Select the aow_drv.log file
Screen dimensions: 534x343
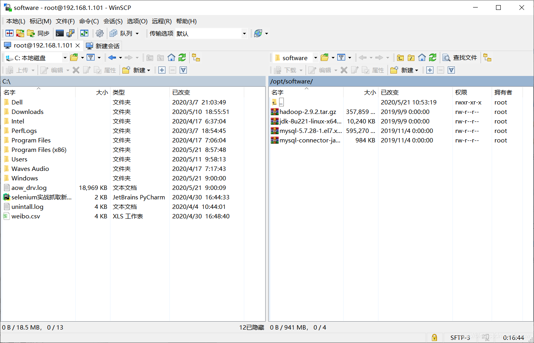(29, 188)
